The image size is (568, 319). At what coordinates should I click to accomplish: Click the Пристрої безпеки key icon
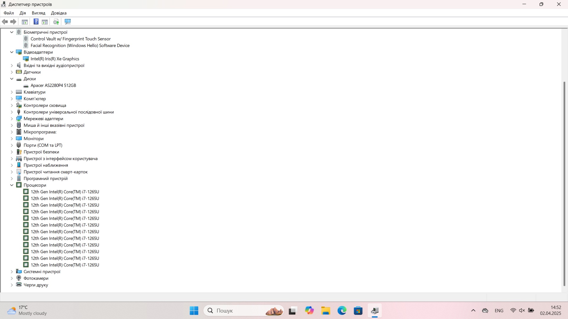(x=19, y=152)
